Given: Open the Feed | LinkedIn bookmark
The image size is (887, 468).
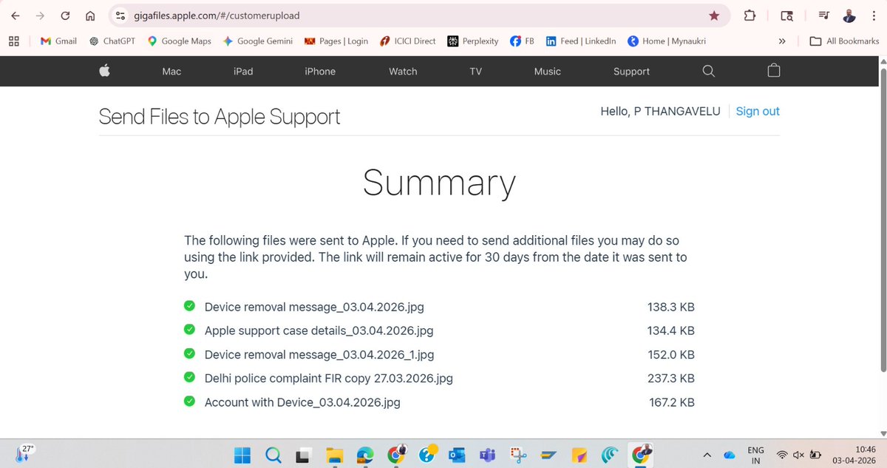Looking at the screenshot, I should click(581, 41).
